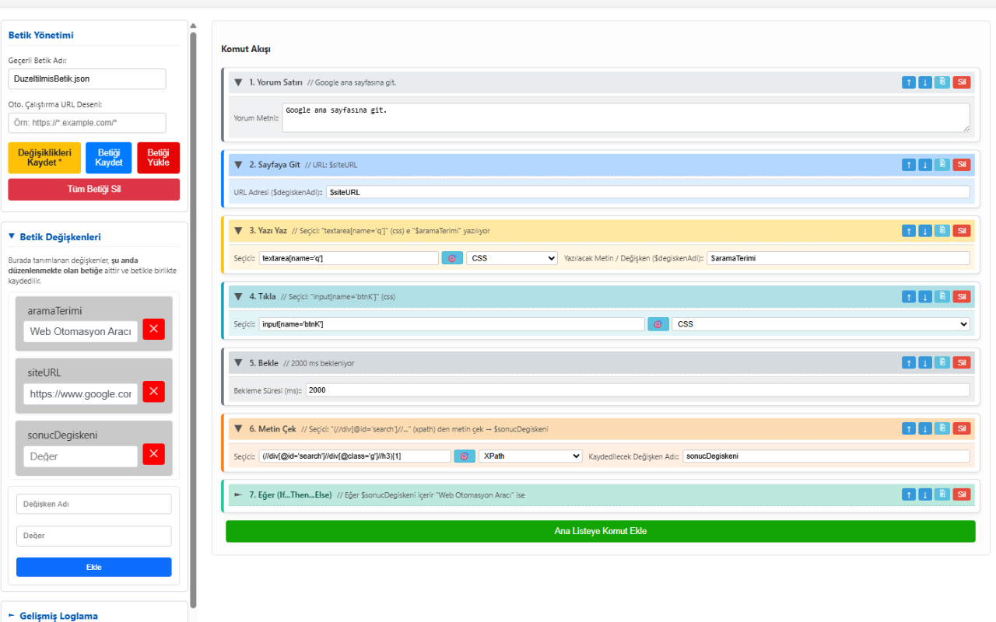Open XPath selector type dropdown in Metin Çek
Screen dimensions: 996x622
click(x=530, y=456)
